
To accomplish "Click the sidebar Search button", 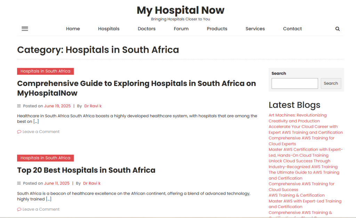I will point(331,83).
